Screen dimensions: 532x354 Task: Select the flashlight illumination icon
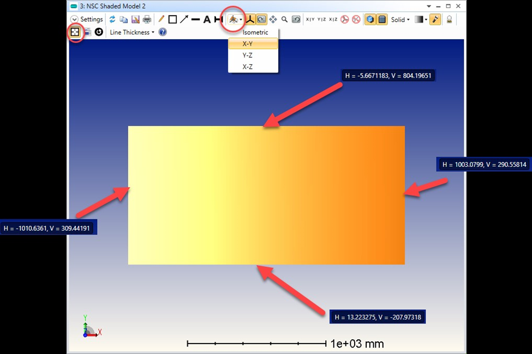[435, 19]
